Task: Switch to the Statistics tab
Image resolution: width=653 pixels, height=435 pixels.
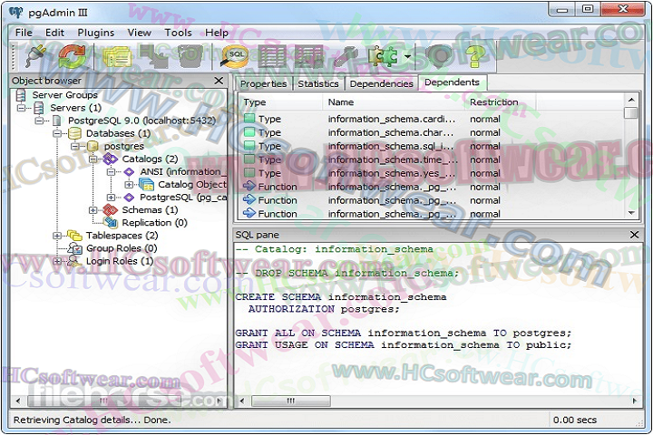Action: pyautogui.click(x=318, y=83)
